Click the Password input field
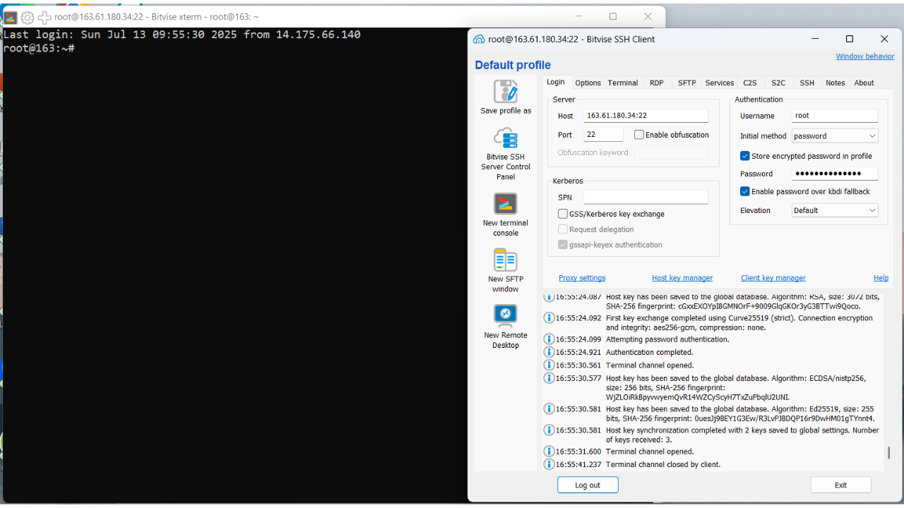This screenshot has height=508, width=904. point(835,174)
